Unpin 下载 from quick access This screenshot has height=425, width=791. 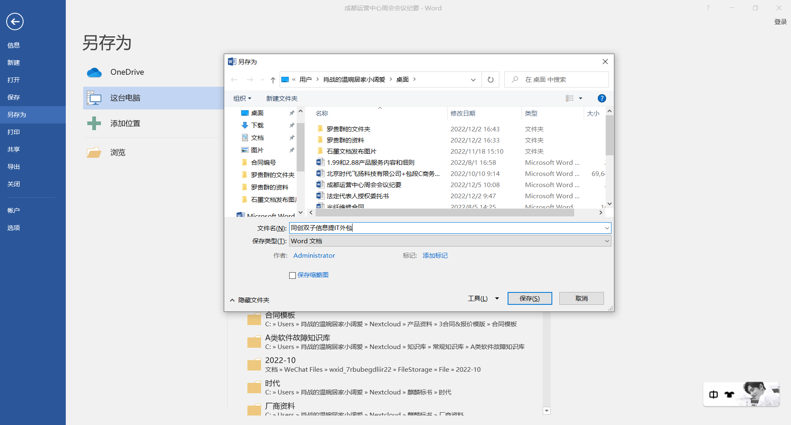tap(292, 125)
